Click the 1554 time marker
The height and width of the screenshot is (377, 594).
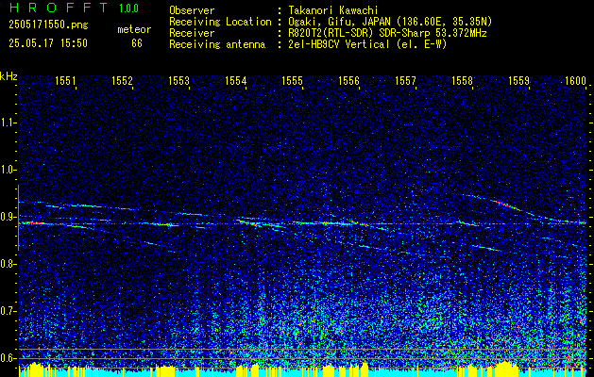click(236, 80)
